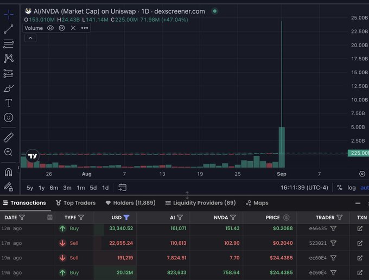Click the $0.2088 price cell
This screenshot has height=280, width=369.
pyautogui.click(x=283, y=228)
